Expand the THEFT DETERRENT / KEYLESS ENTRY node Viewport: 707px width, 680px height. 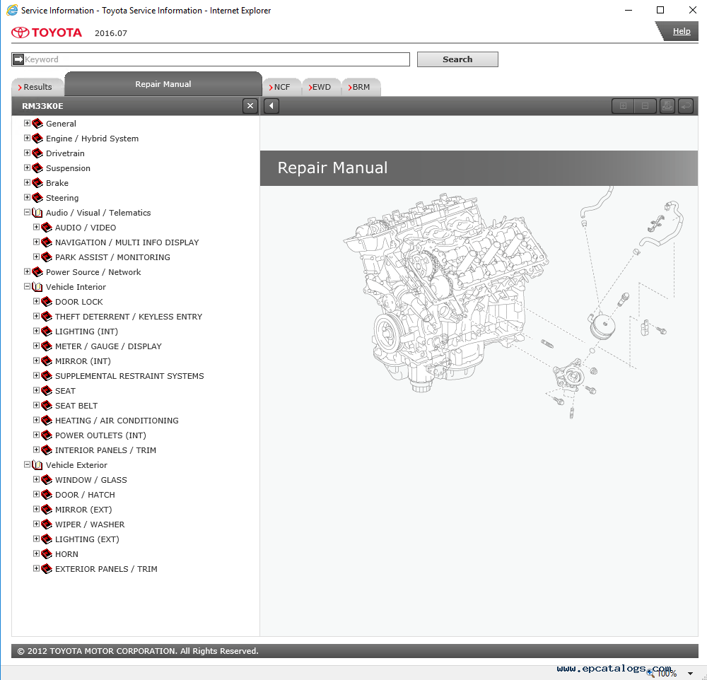(x=36, y=316)
